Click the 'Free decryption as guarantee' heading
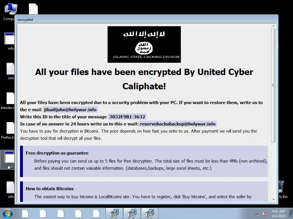Image resolution: width=293 pixels, height=219 pixels. tap(57, 153)
